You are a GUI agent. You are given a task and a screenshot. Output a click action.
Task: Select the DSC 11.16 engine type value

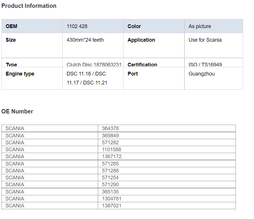[x=87, y=78]
